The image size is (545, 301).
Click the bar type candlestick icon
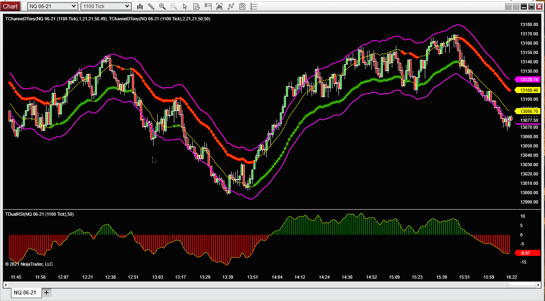coord(140,6)
